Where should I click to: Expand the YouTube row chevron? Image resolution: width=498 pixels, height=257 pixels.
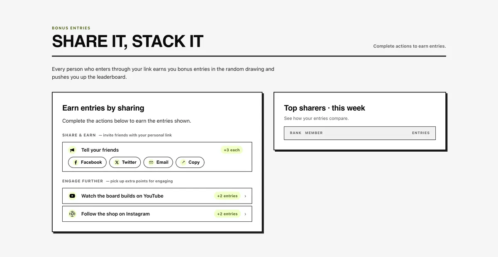coord(245,196)
